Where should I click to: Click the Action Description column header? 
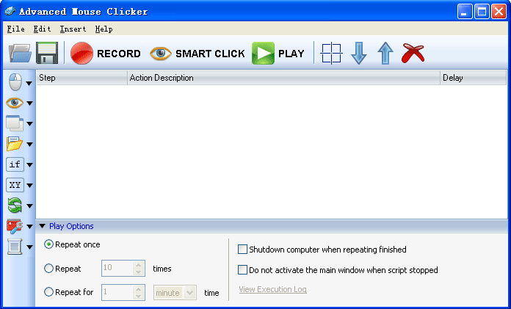pyautogui.click(x=283, y=78)
